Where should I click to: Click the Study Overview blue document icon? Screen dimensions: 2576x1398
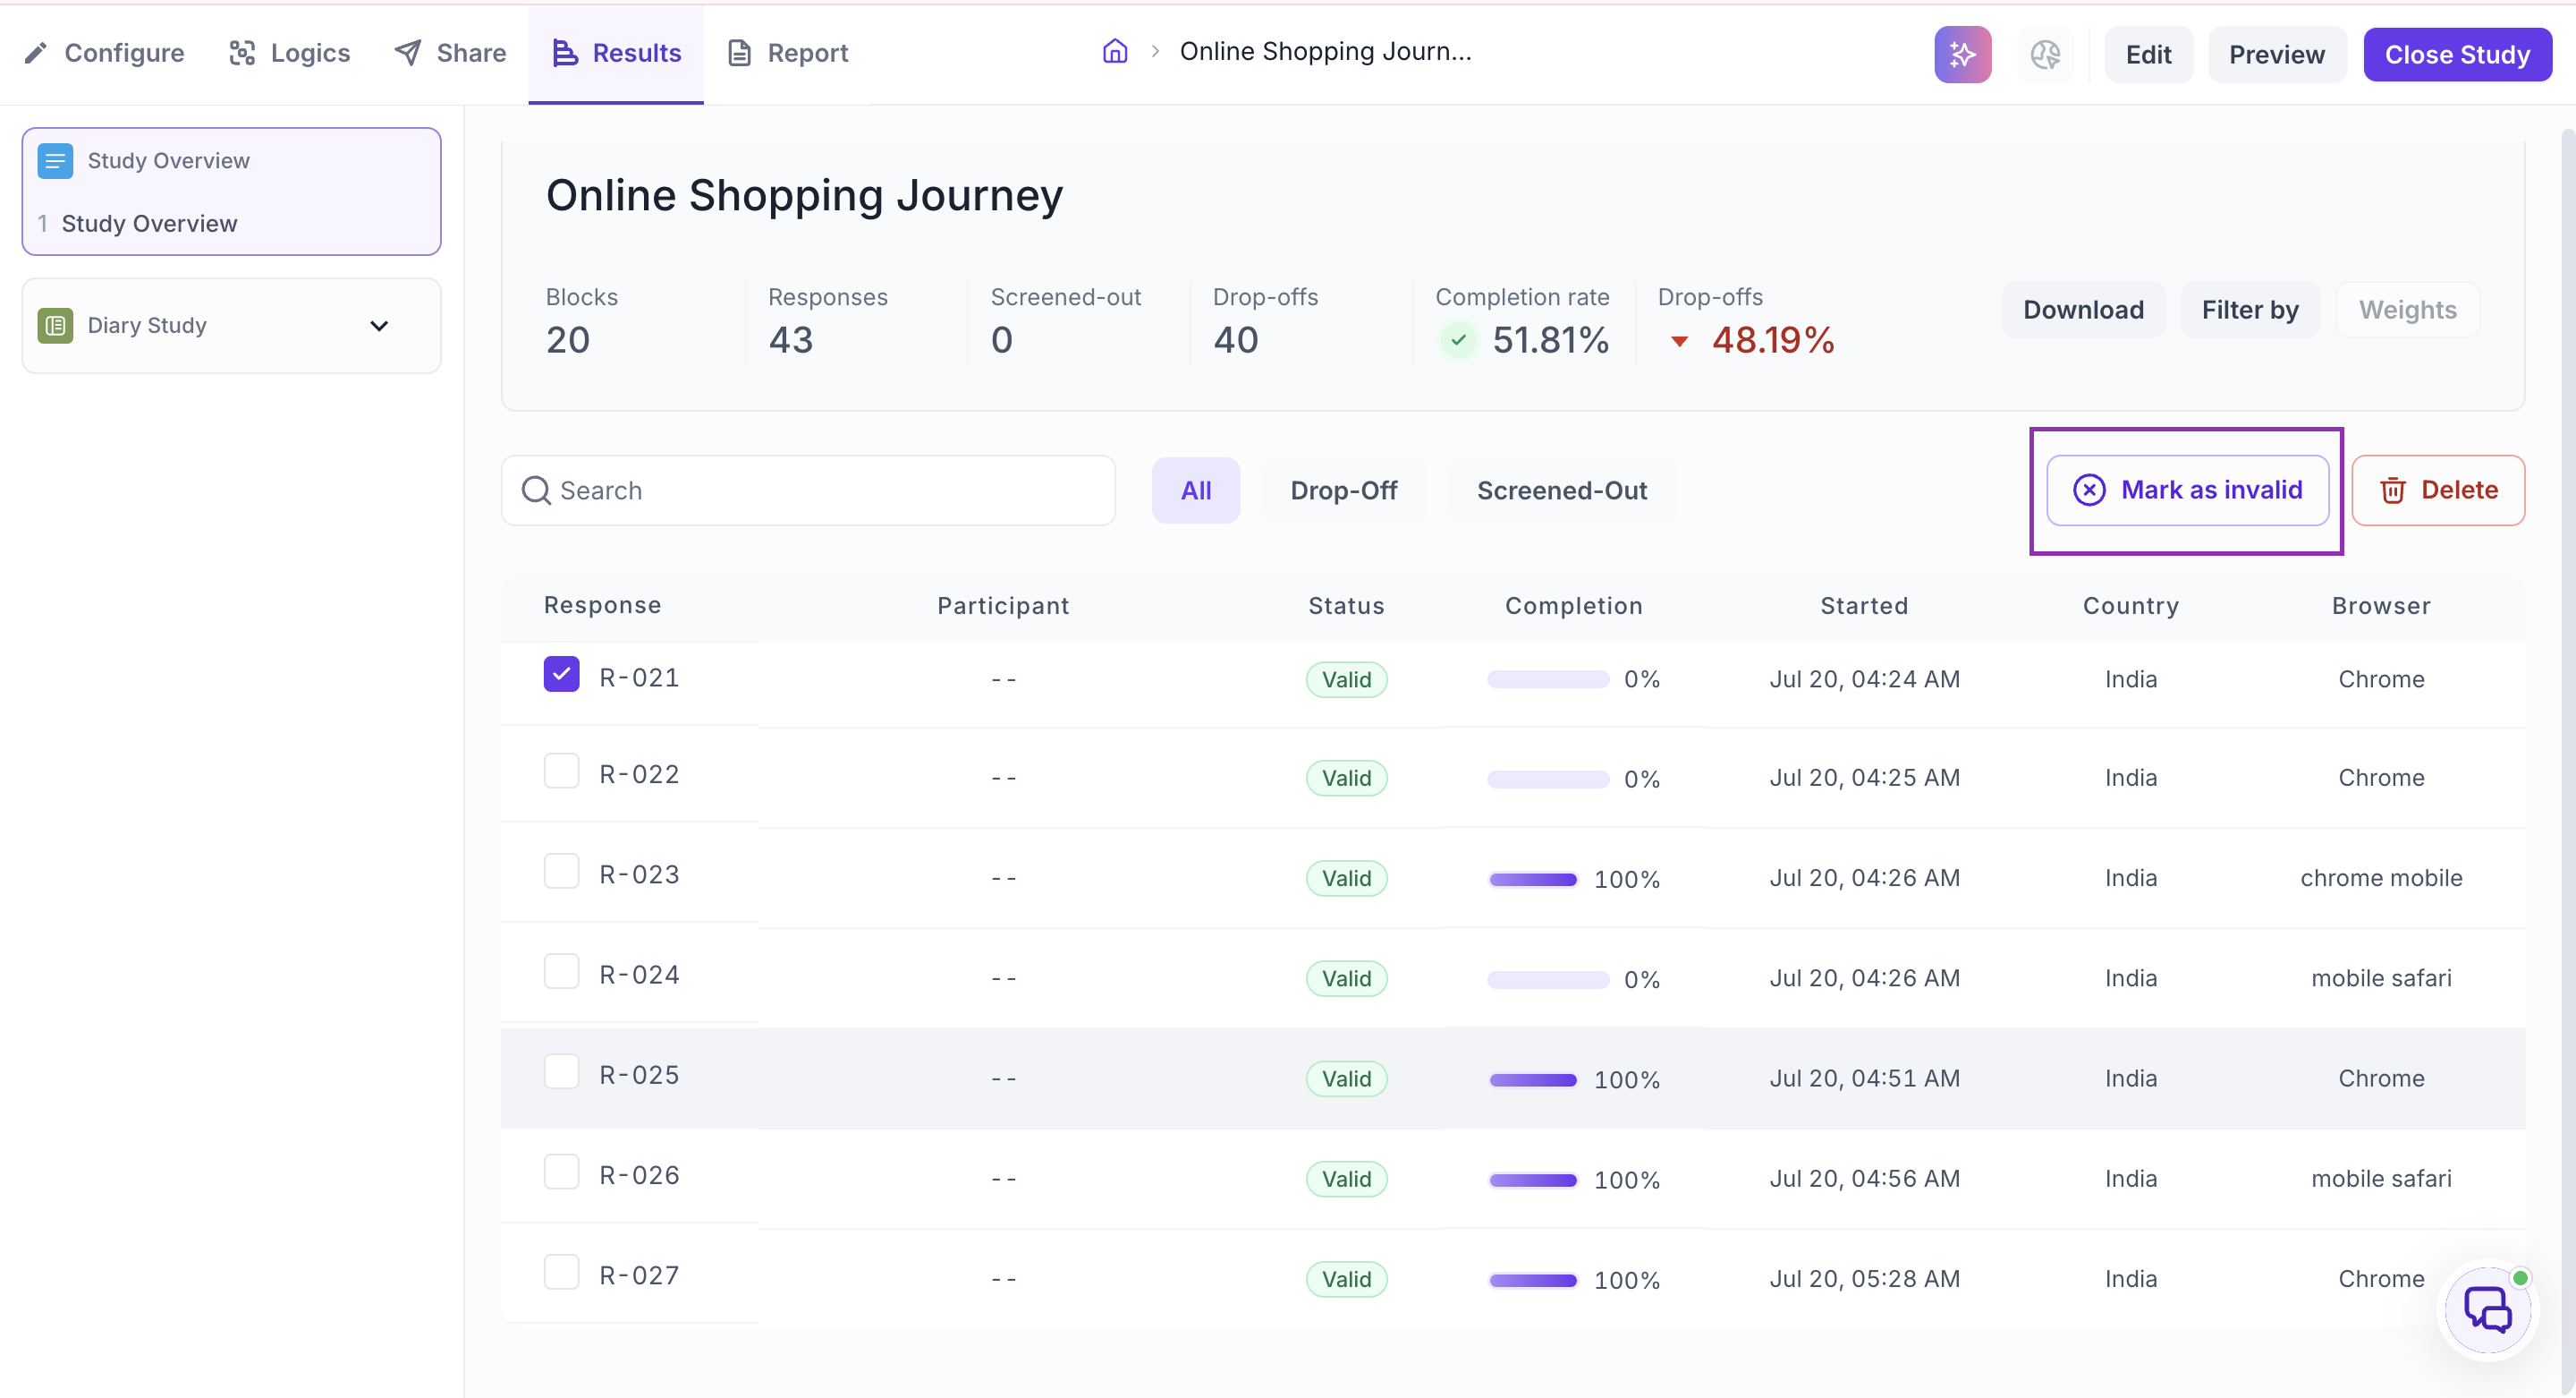pyautogui.click(x=55, y=160)
